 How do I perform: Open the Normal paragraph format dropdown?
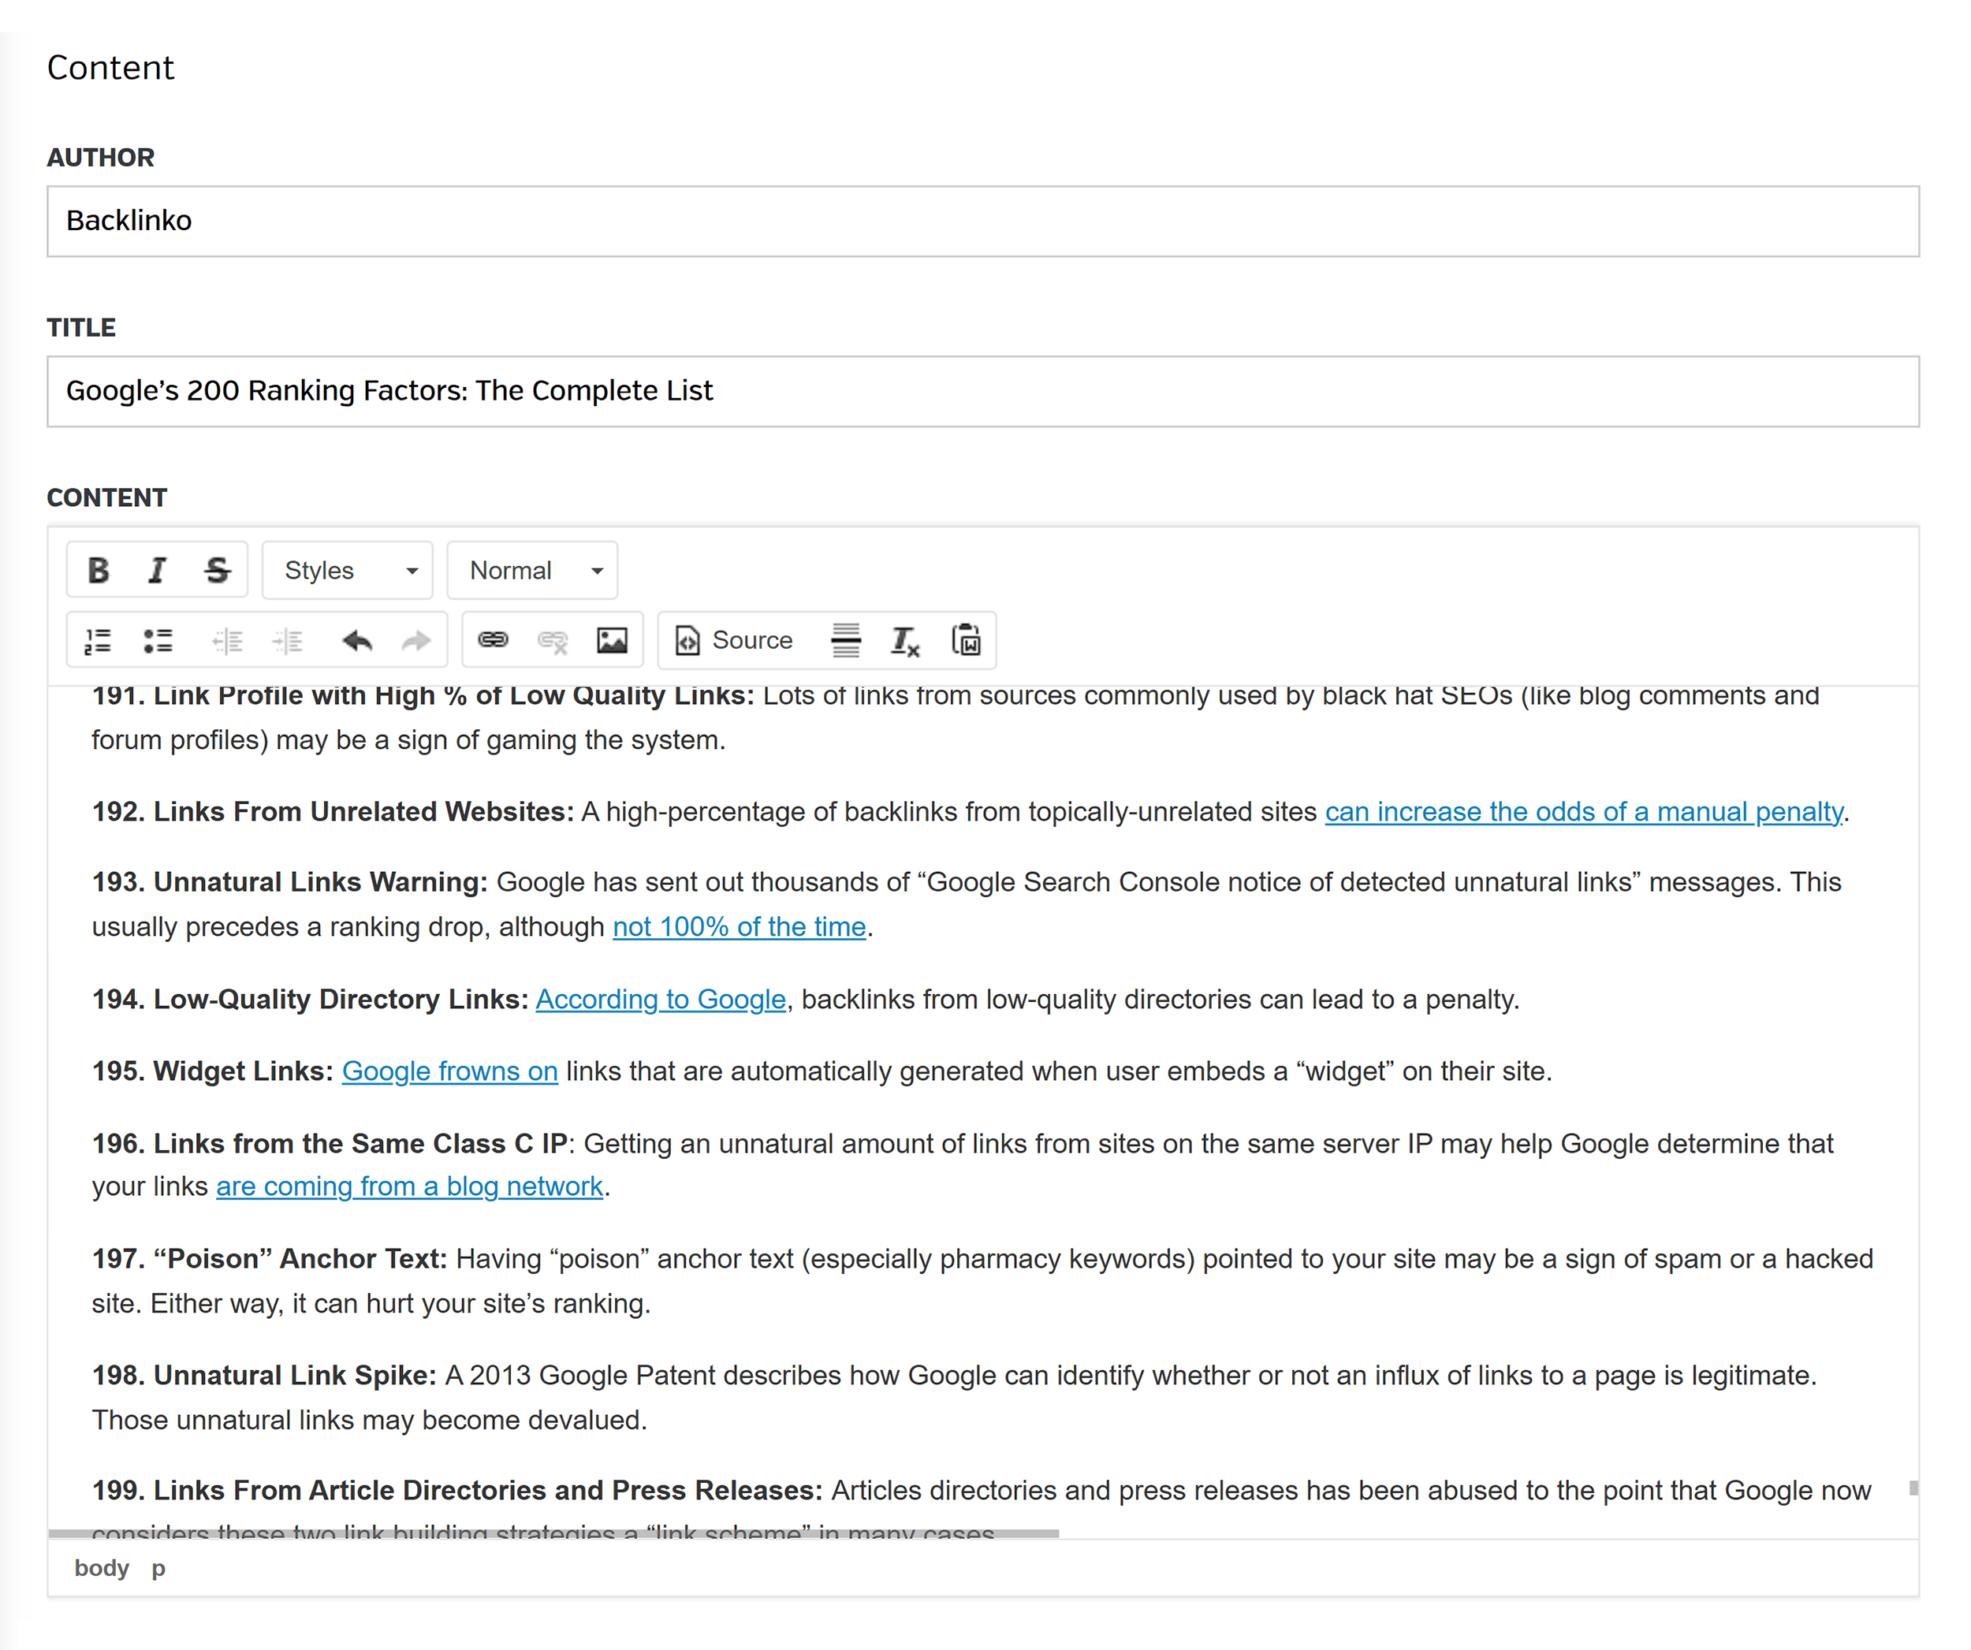click(x=532, y=570)
